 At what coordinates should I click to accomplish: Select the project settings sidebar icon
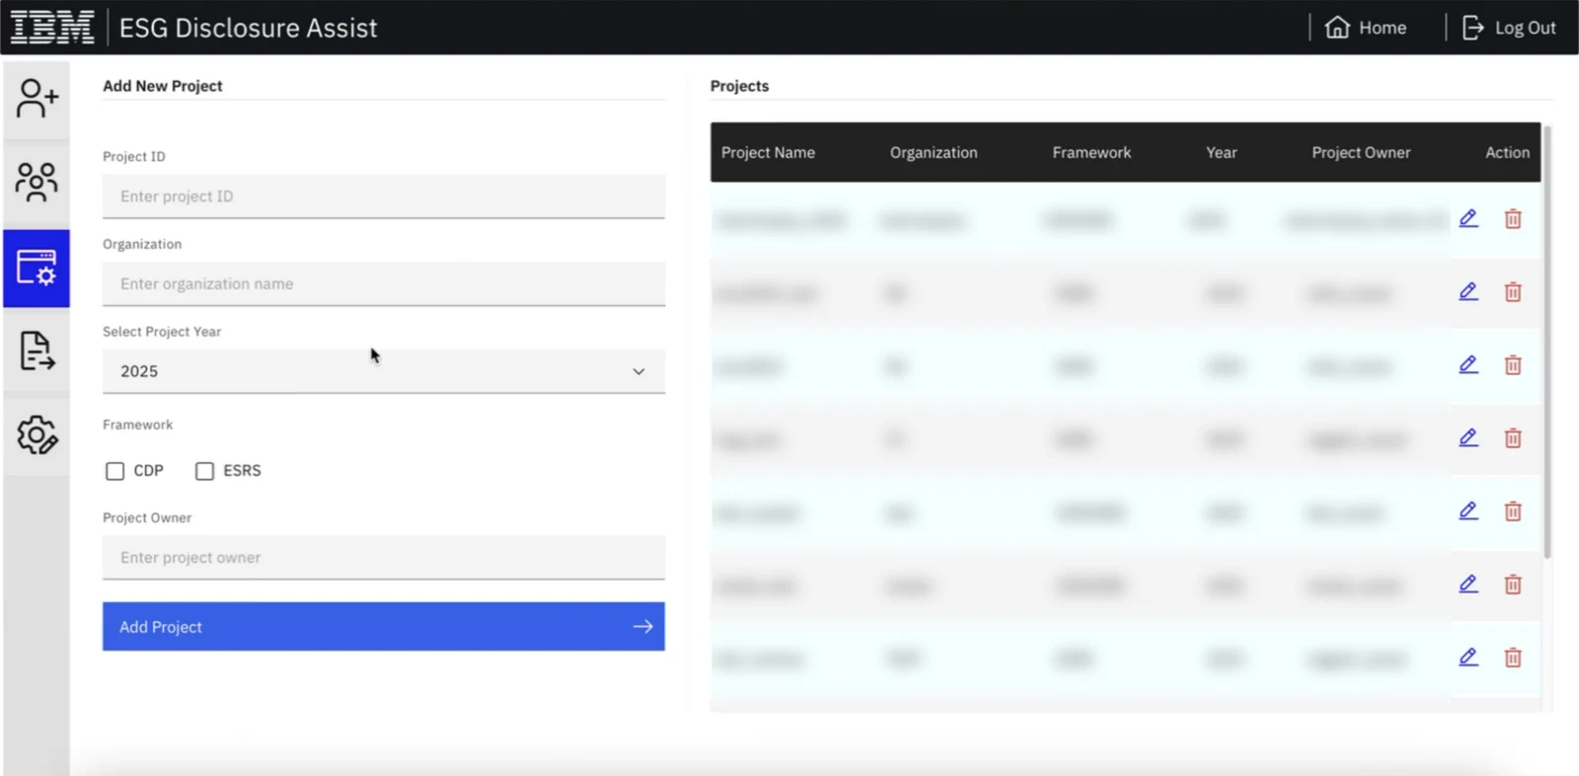click(x=37, y=268)
